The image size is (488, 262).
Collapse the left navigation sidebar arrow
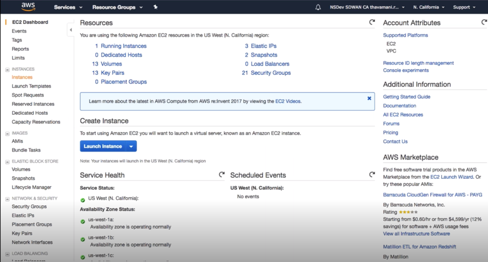tap(71, 30)
